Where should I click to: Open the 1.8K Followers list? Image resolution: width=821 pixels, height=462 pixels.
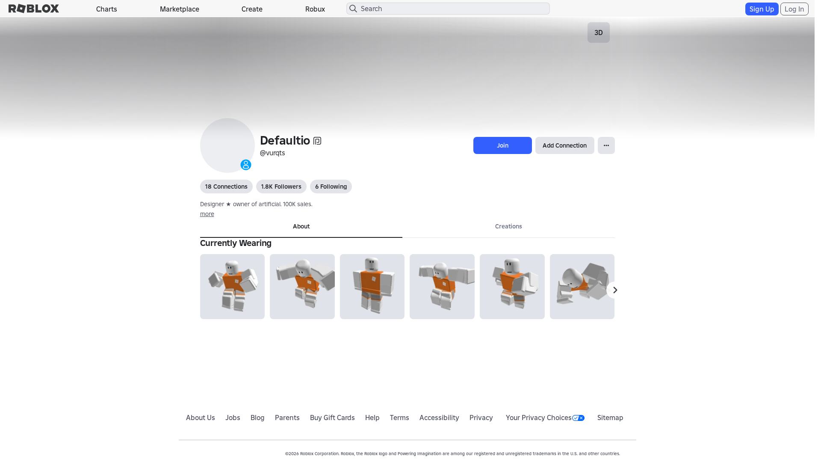click(x=281, y=187)
